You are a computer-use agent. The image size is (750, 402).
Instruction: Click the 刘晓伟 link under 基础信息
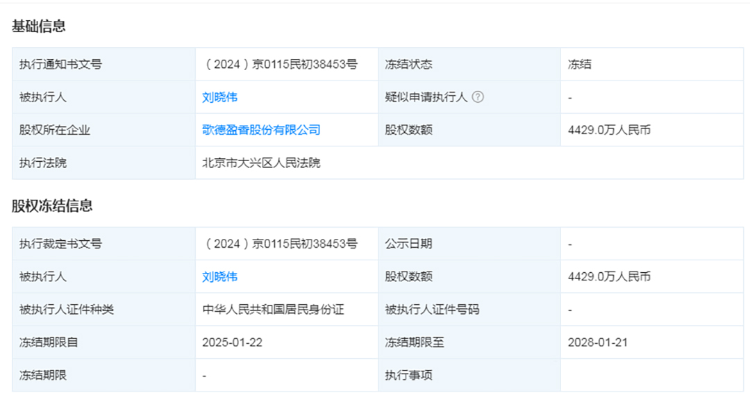218,97
